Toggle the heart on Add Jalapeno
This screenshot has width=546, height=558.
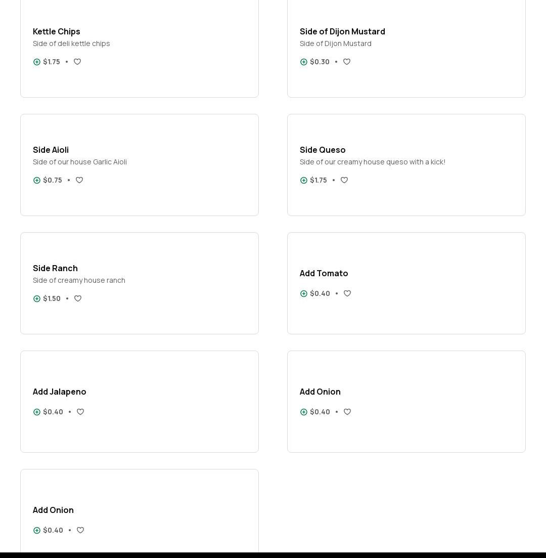coord(80,412)
